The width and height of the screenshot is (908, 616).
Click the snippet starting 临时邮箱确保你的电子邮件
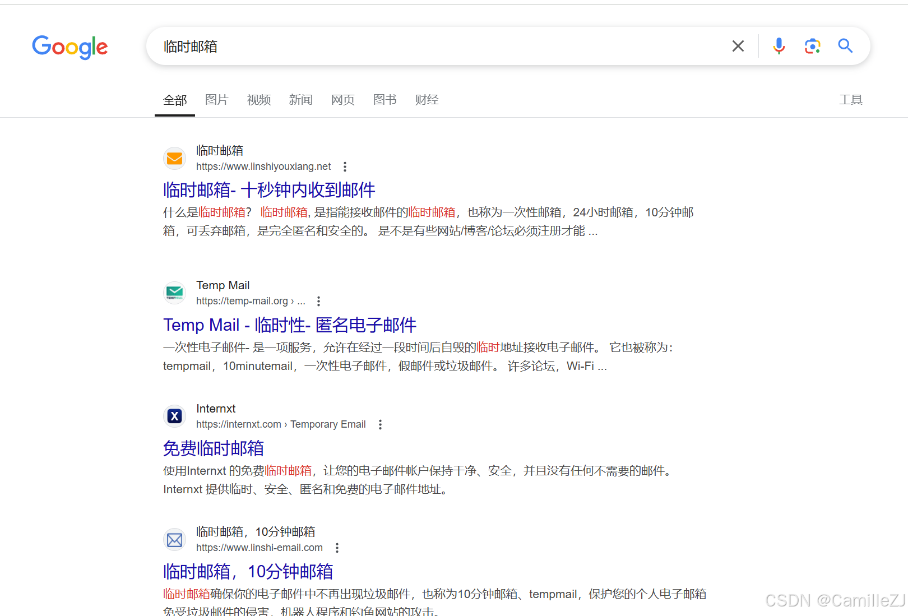coord(434,601)
